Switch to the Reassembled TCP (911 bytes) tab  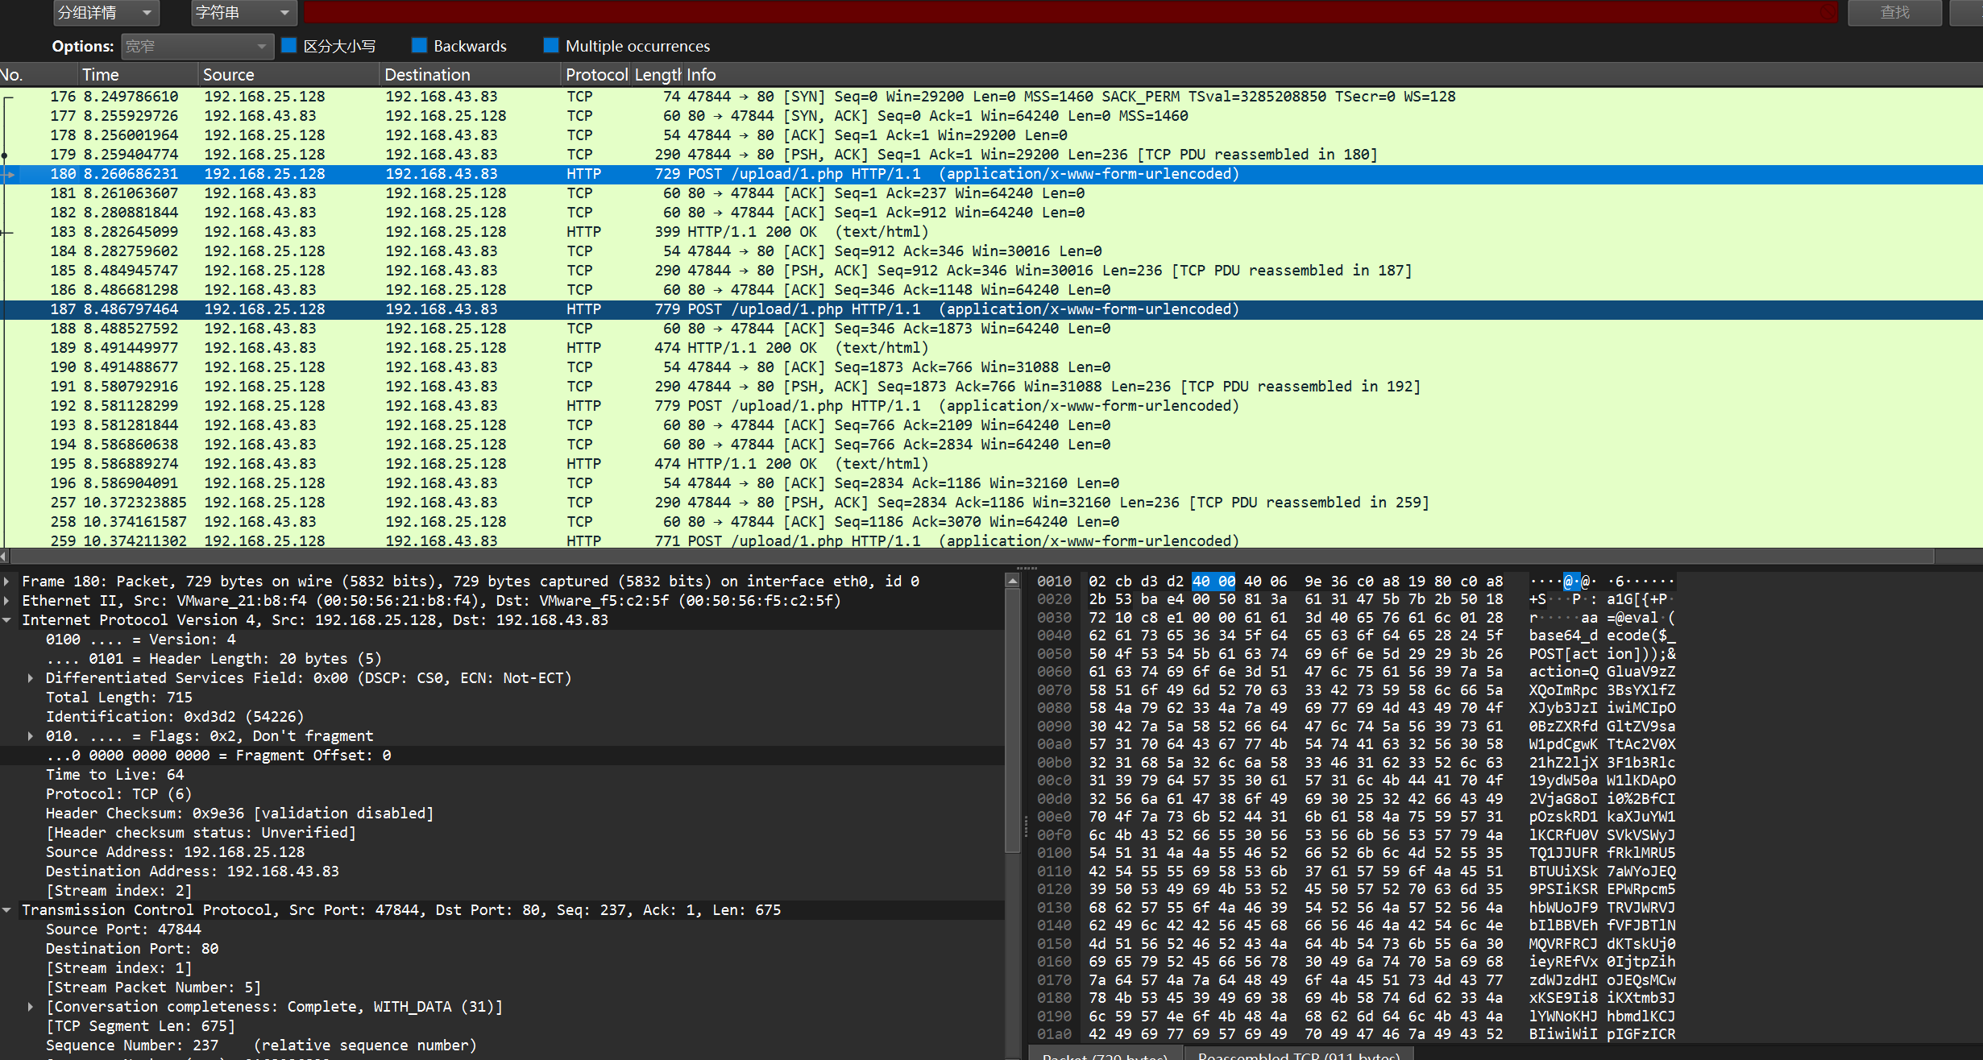[x=1298, y=1054]
